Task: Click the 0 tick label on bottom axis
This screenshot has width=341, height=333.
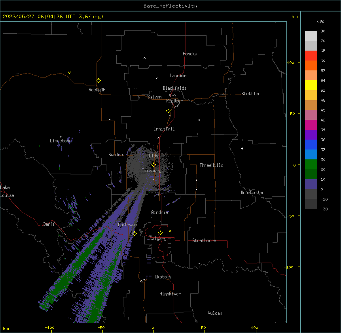Action: pyautogui.click(x=153, y=328)
